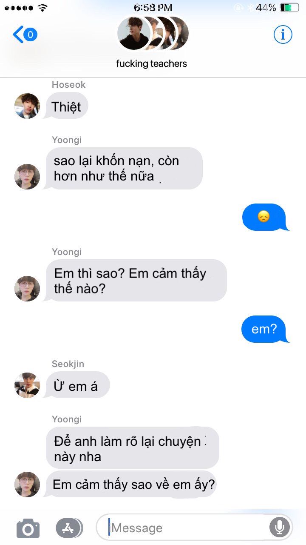
Task: Select the Ừ em á bubble
Action: point(76,385)
